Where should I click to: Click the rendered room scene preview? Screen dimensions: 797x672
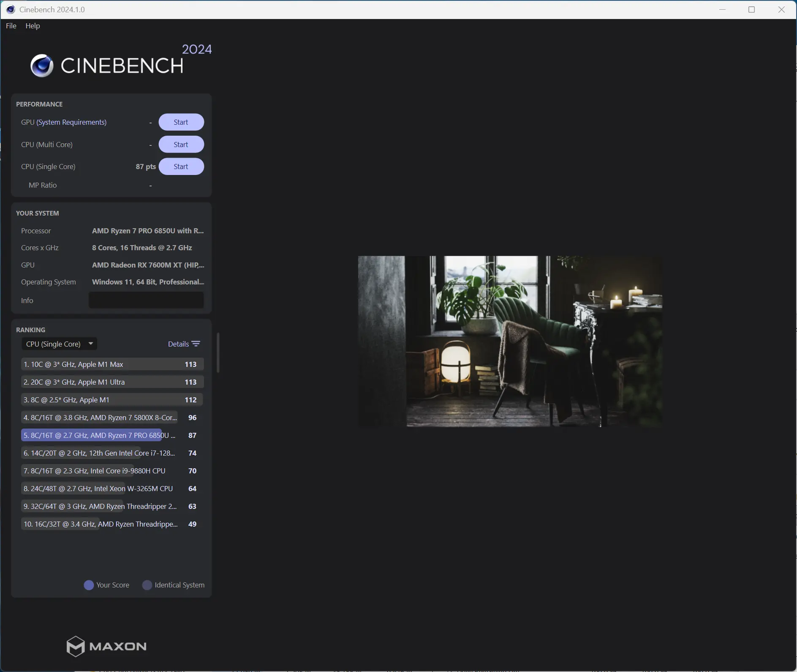510,341
